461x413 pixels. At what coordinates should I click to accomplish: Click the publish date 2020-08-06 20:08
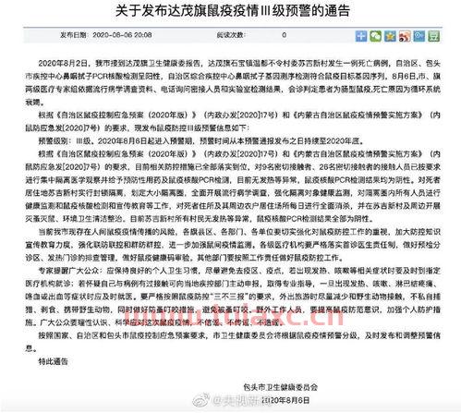(122, 35)
